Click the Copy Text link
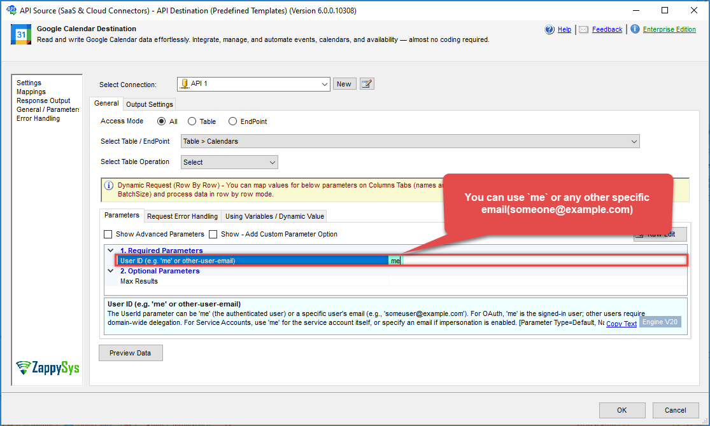 [x=621, y=324]
